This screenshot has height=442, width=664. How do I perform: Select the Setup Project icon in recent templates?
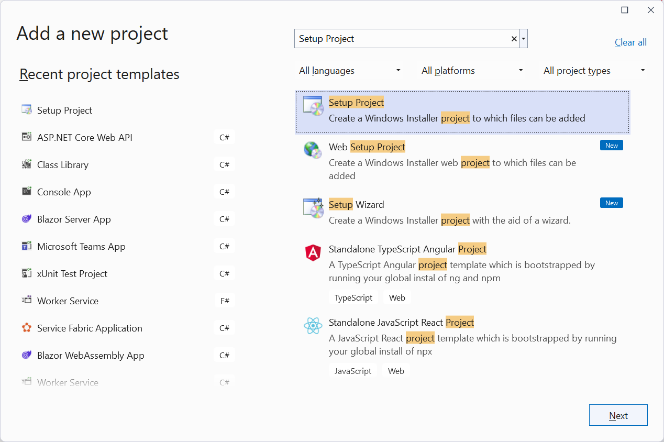pos(26,109)
